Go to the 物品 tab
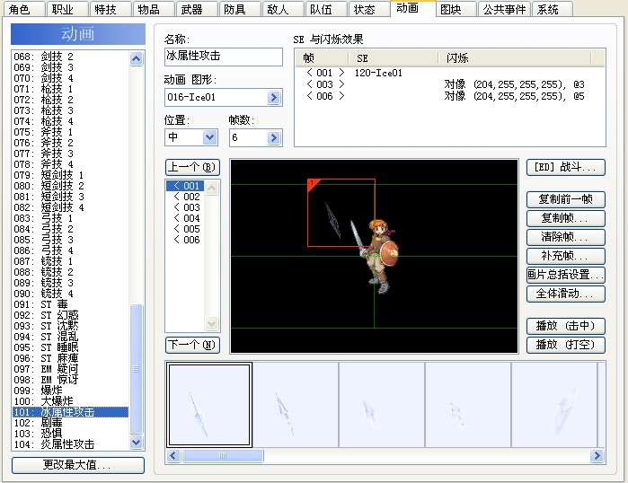Image resolution: width=628 pixels, height=483 pixels. pyautogui.click(x=154, y=9)
